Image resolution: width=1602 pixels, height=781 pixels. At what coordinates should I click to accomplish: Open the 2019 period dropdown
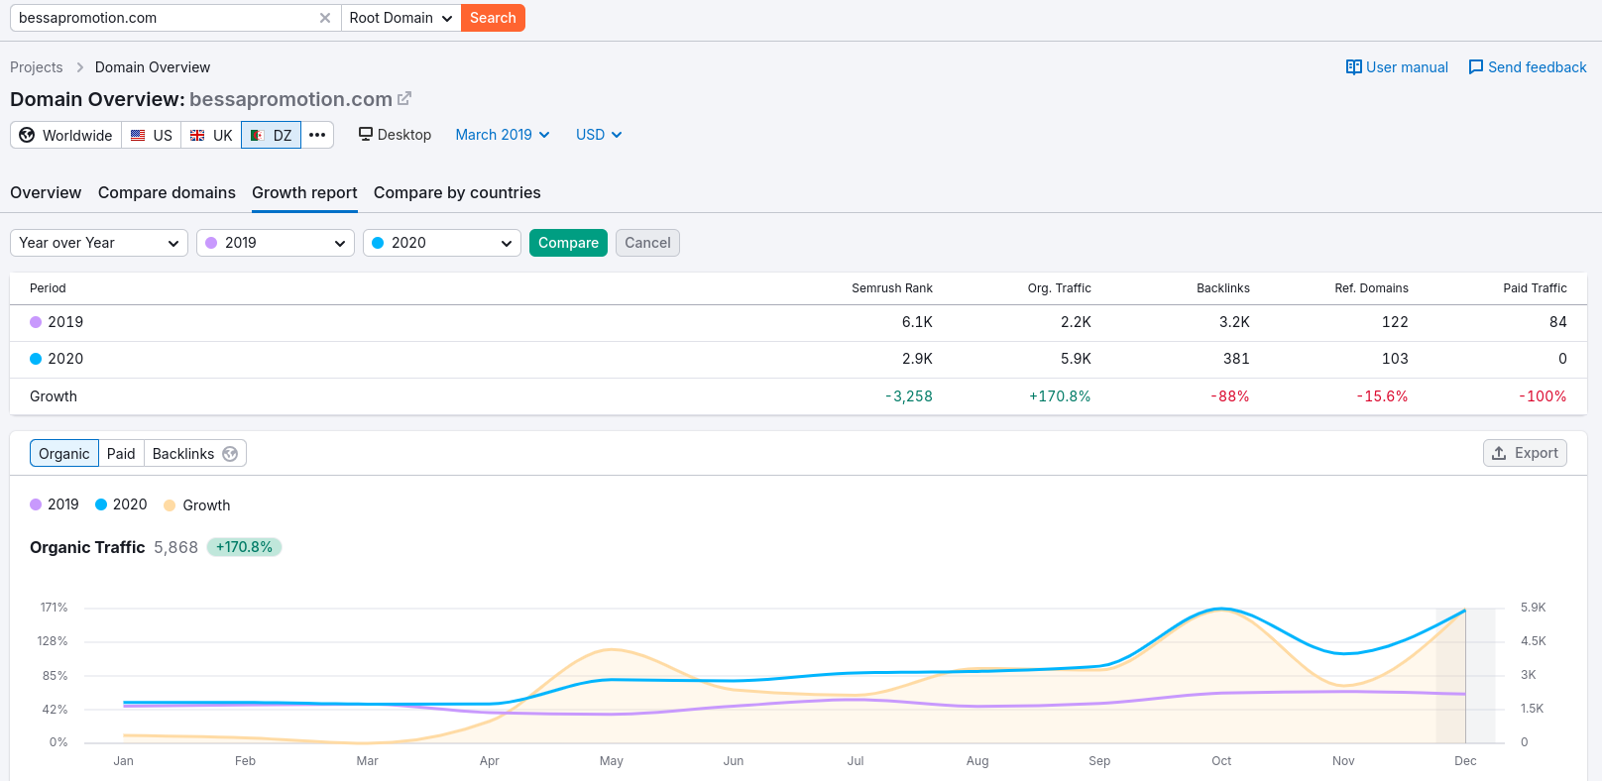pyautogui.click(x=276, y=243)
